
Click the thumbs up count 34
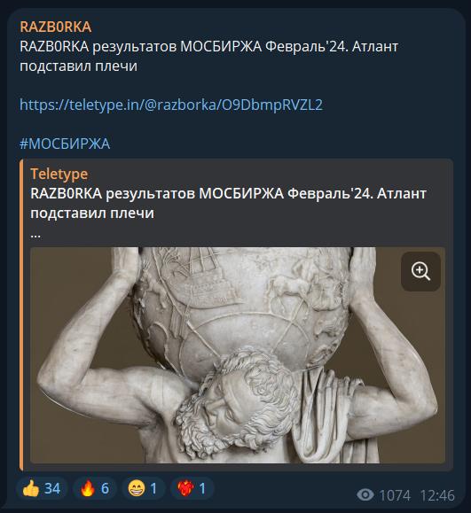(x=52, y=488)
